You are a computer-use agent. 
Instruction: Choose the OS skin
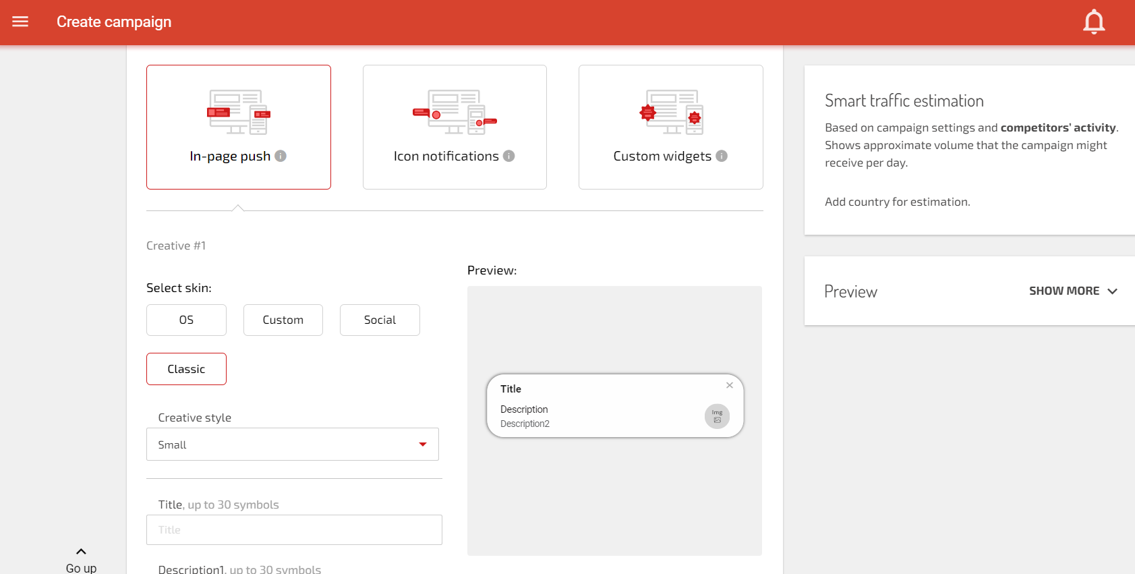click(x=186, y=320)
